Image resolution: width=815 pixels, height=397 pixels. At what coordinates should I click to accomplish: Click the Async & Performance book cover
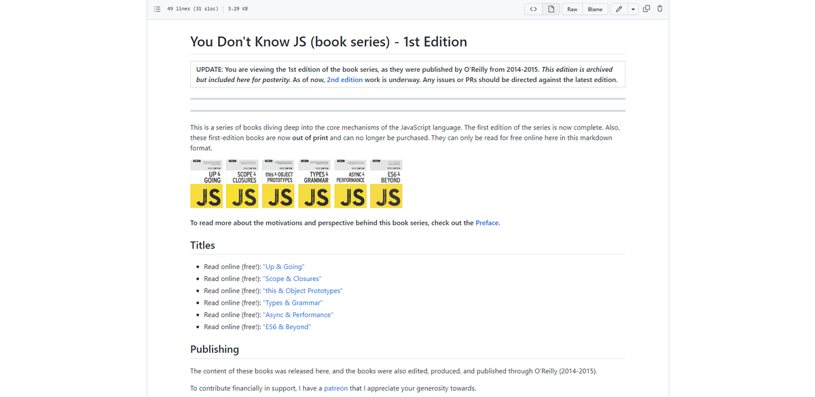tap(350, 183)
